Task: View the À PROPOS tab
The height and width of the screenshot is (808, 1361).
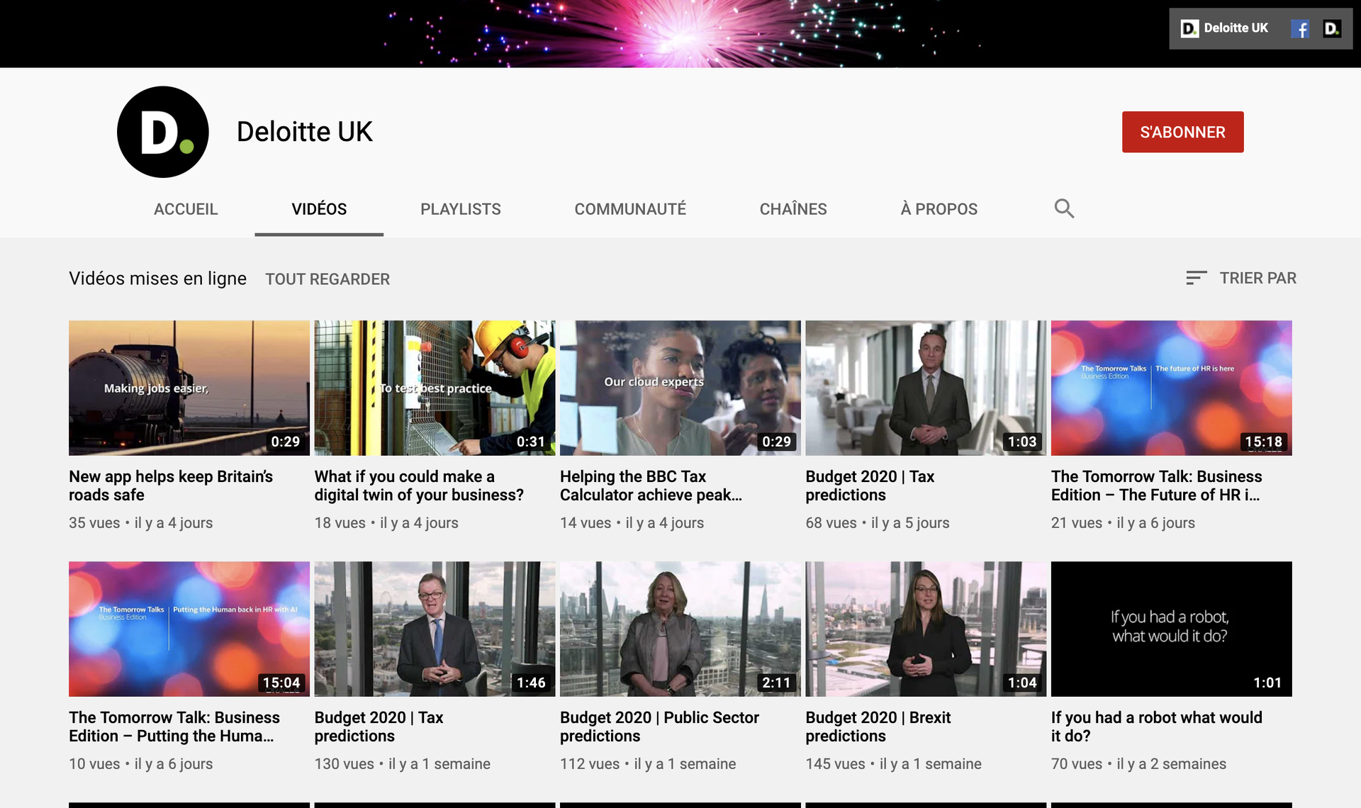Action: 939,209
